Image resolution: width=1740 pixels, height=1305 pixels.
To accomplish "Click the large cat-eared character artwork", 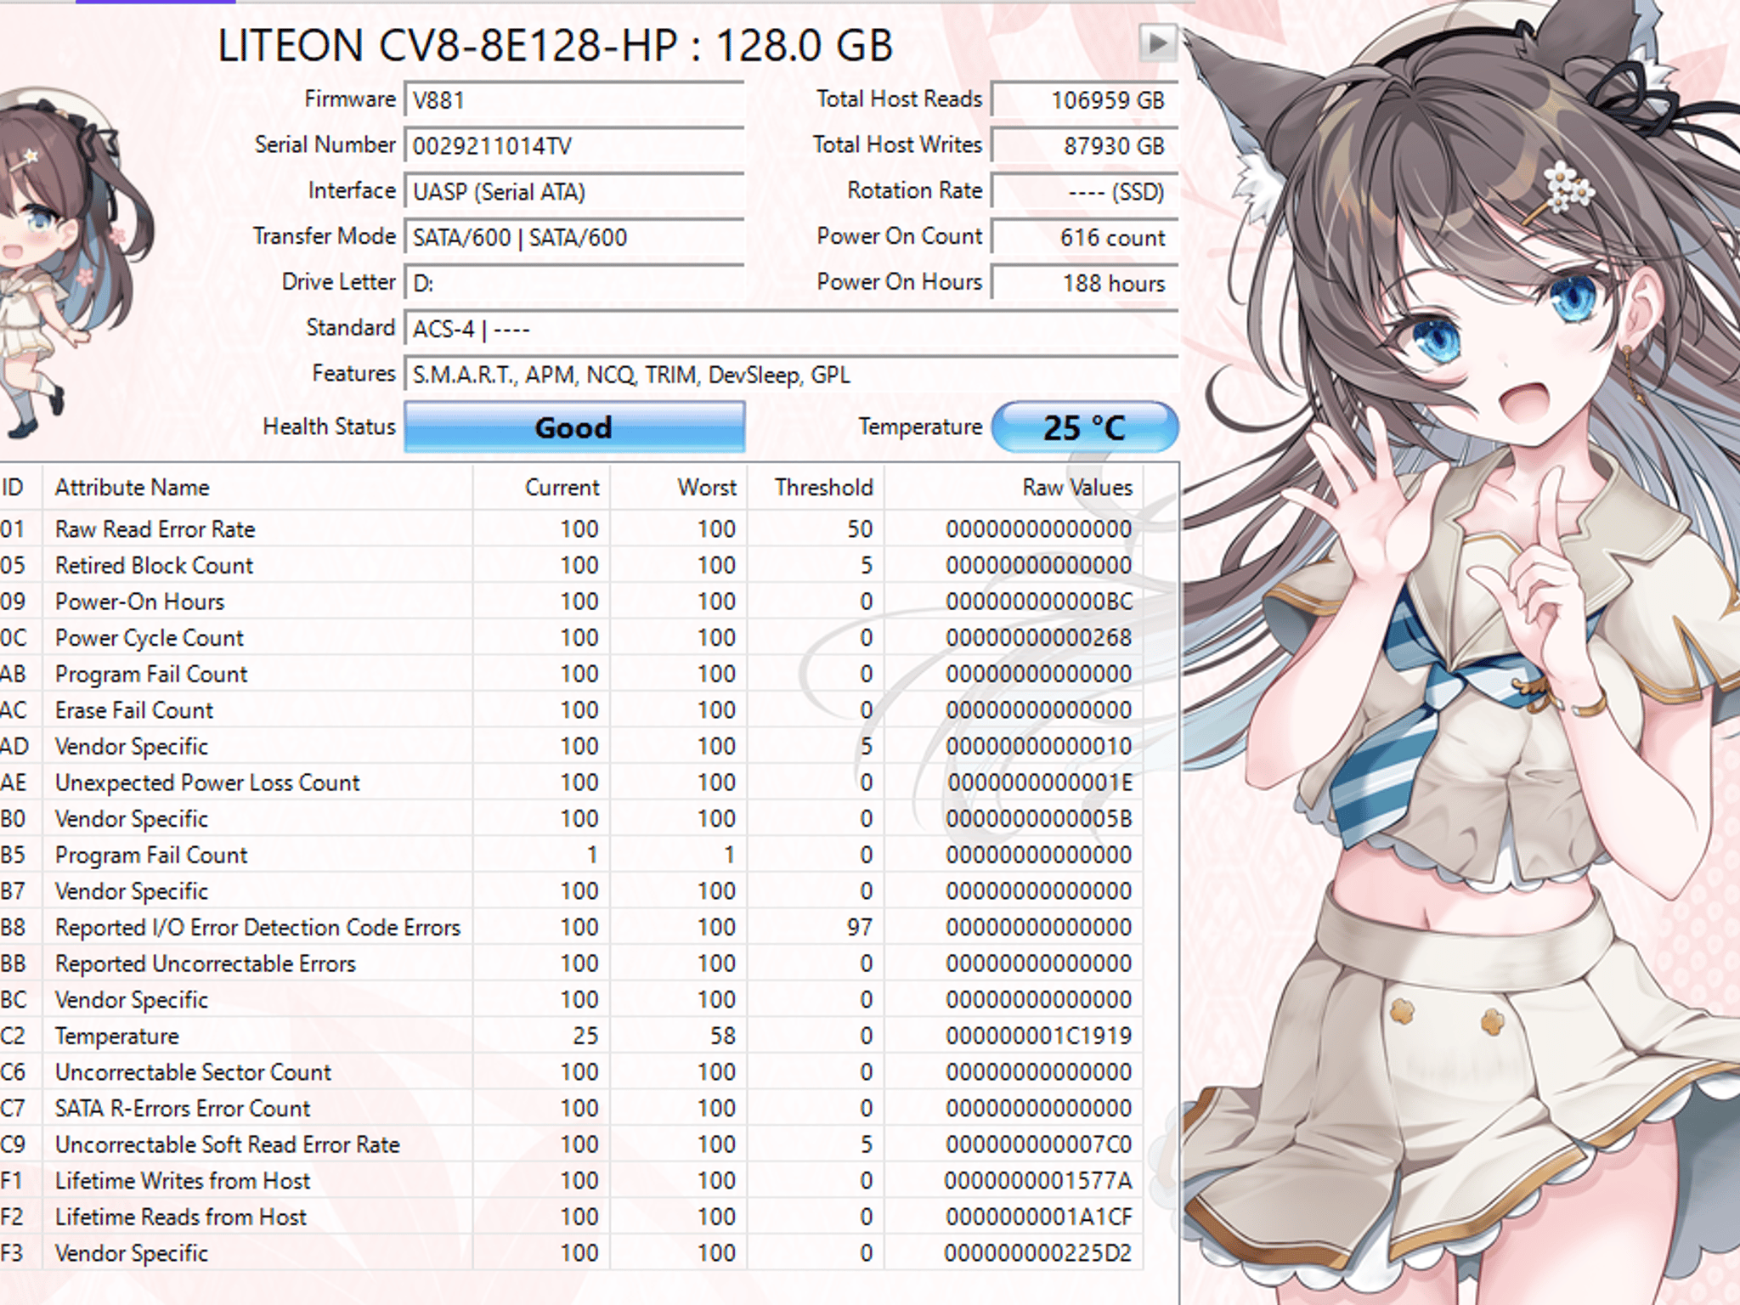I will pyautogui.click(x=1460, y=652).
